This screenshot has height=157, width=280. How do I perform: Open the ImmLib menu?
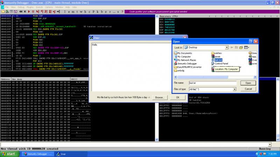click(x=39, y=7)
